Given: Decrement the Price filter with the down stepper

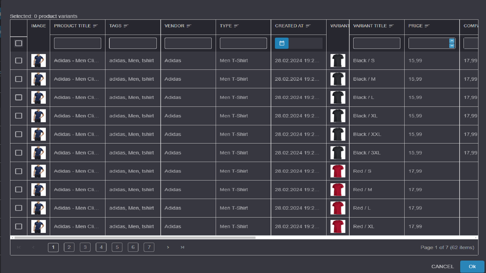Looking at the screenshot, I should [x=452, y=45].
